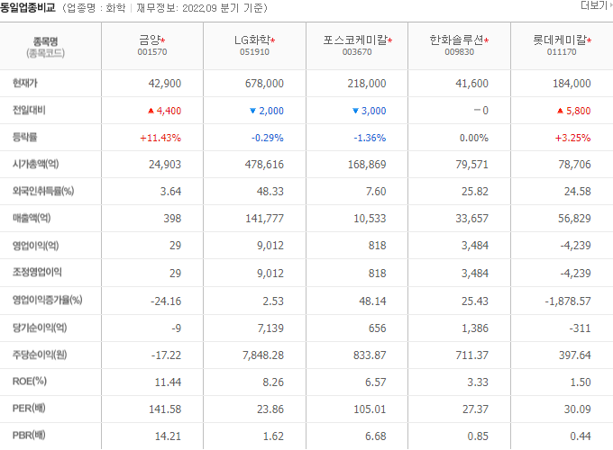
Task: Select 한화솔루션 current price 41,600
Action: [x=471, y=84]
